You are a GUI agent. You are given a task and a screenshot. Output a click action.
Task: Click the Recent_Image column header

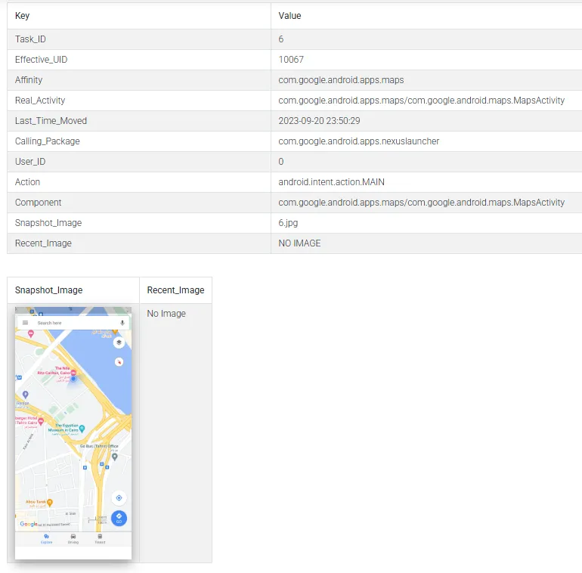click(x=175, y=290)
